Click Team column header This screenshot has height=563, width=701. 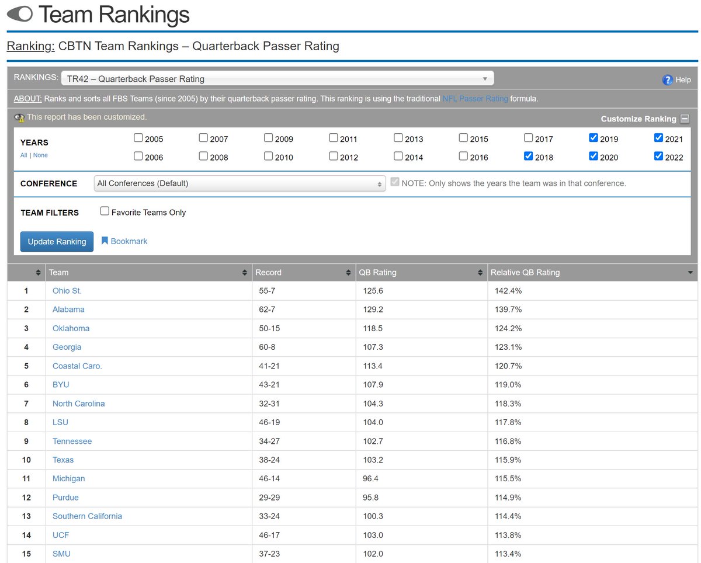(149, 273)
